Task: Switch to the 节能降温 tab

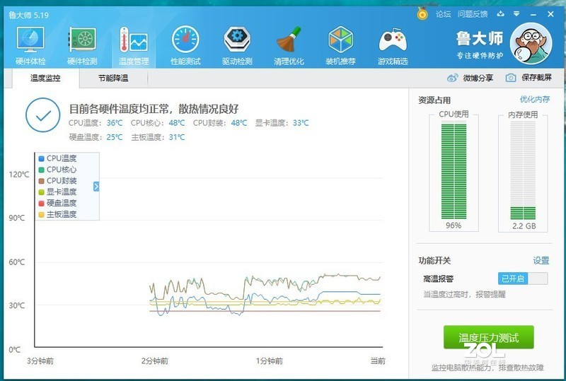Action: pos(113,78)
